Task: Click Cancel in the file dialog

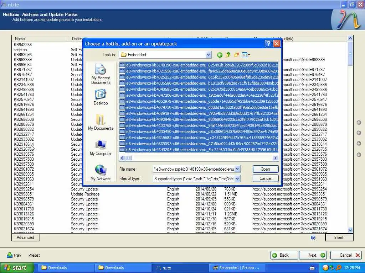Action: [x=265, y=178]
